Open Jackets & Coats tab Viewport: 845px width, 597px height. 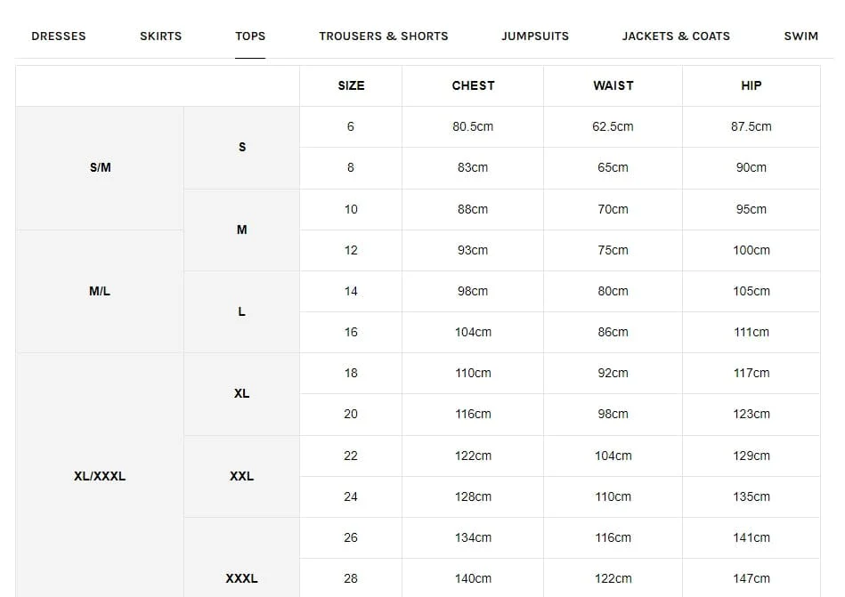tap(676, 36)
